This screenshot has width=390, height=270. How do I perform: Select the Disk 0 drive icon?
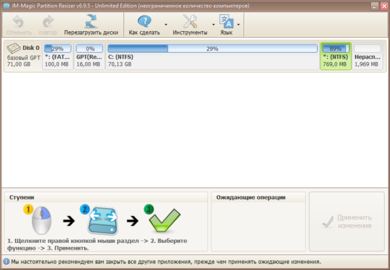(x=13, y=49)
